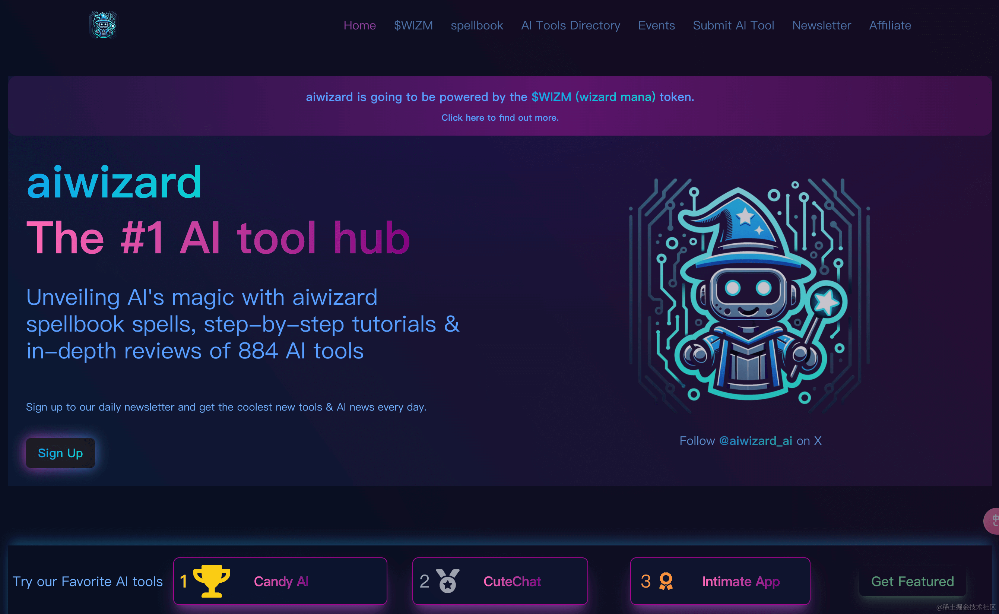Click the aiwizard robot logo in the header
The height and width of the screenshot is (614, 999).
point(104,25)
